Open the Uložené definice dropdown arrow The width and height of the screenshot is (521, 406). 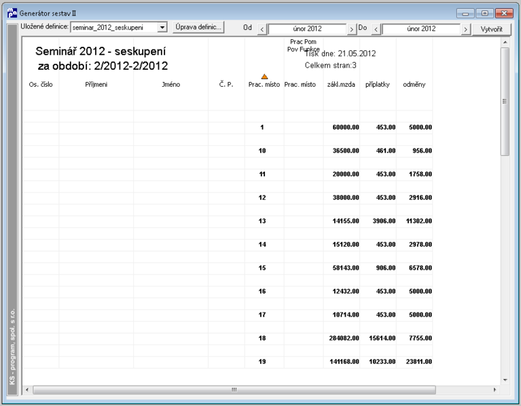tap(162, 27)
